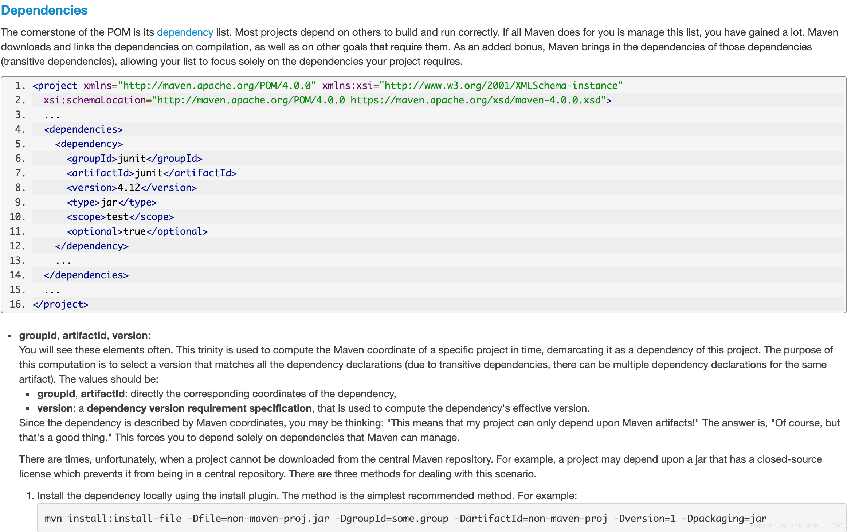The width and height of the screenshot is (851, 532).
Task: Select the artifactId junit line
Action: click(152, 173)
